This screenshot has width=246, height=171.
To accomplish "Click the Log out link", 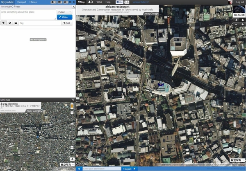I will (x=240, y=2).
